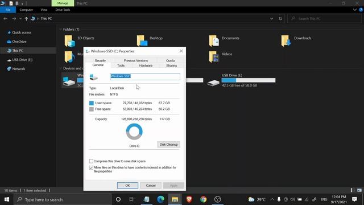364x205 pixels.
Task: Open the notification center icon
Action: 354,199
